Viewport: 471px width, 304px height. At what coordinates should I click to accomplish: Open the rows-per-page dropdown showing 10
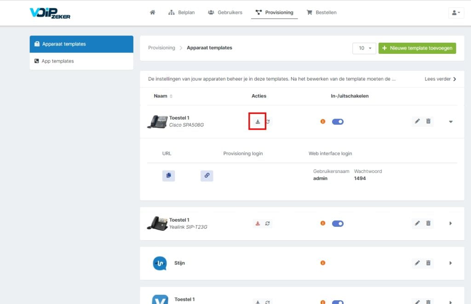[x=364, y=48]
